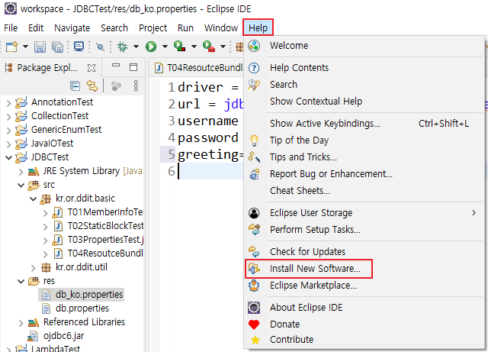Open the Run dropdown arrow
Image resolution: width=488 pixels, height=352 pixels.
click(165, 47)
